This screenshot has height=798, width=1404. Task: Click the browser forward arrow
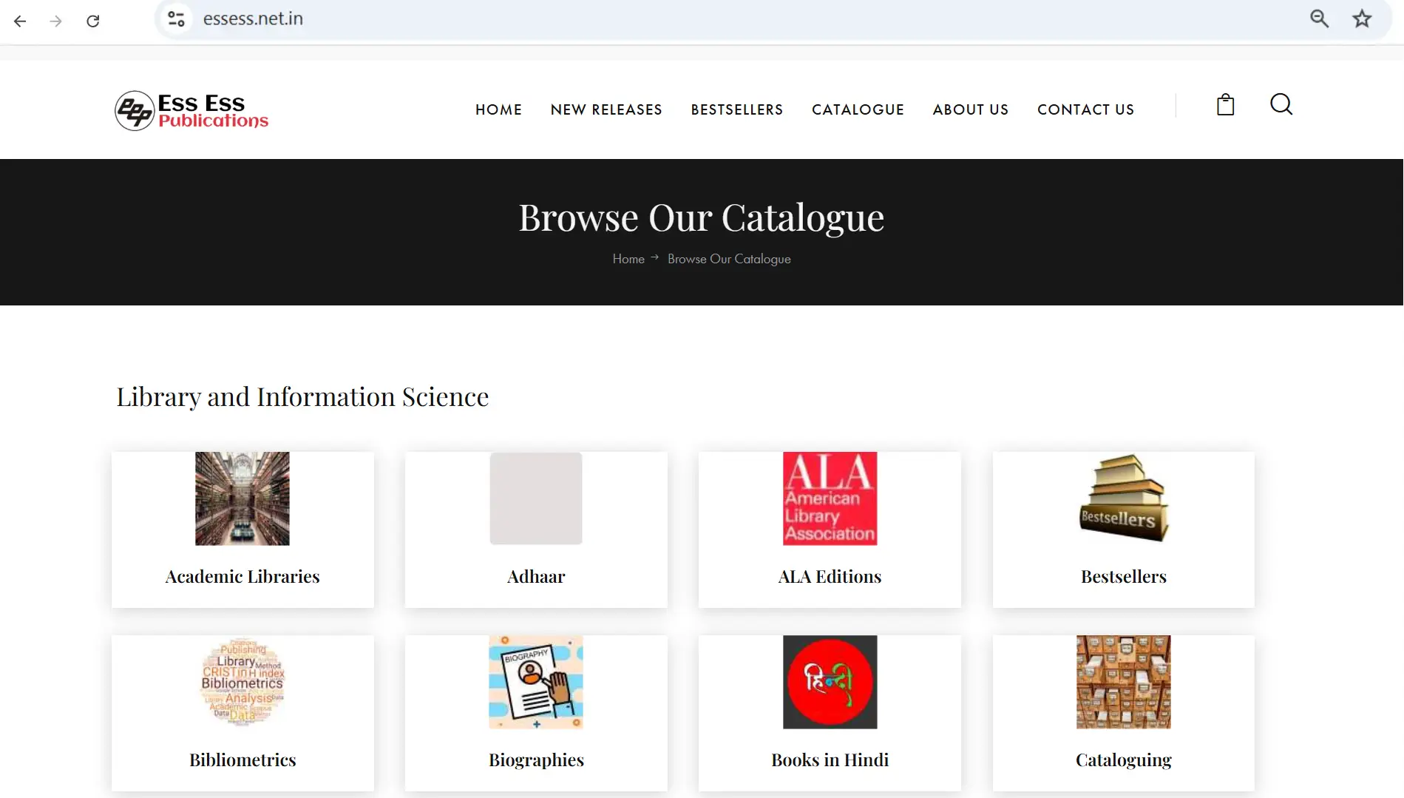pos(56,21)
